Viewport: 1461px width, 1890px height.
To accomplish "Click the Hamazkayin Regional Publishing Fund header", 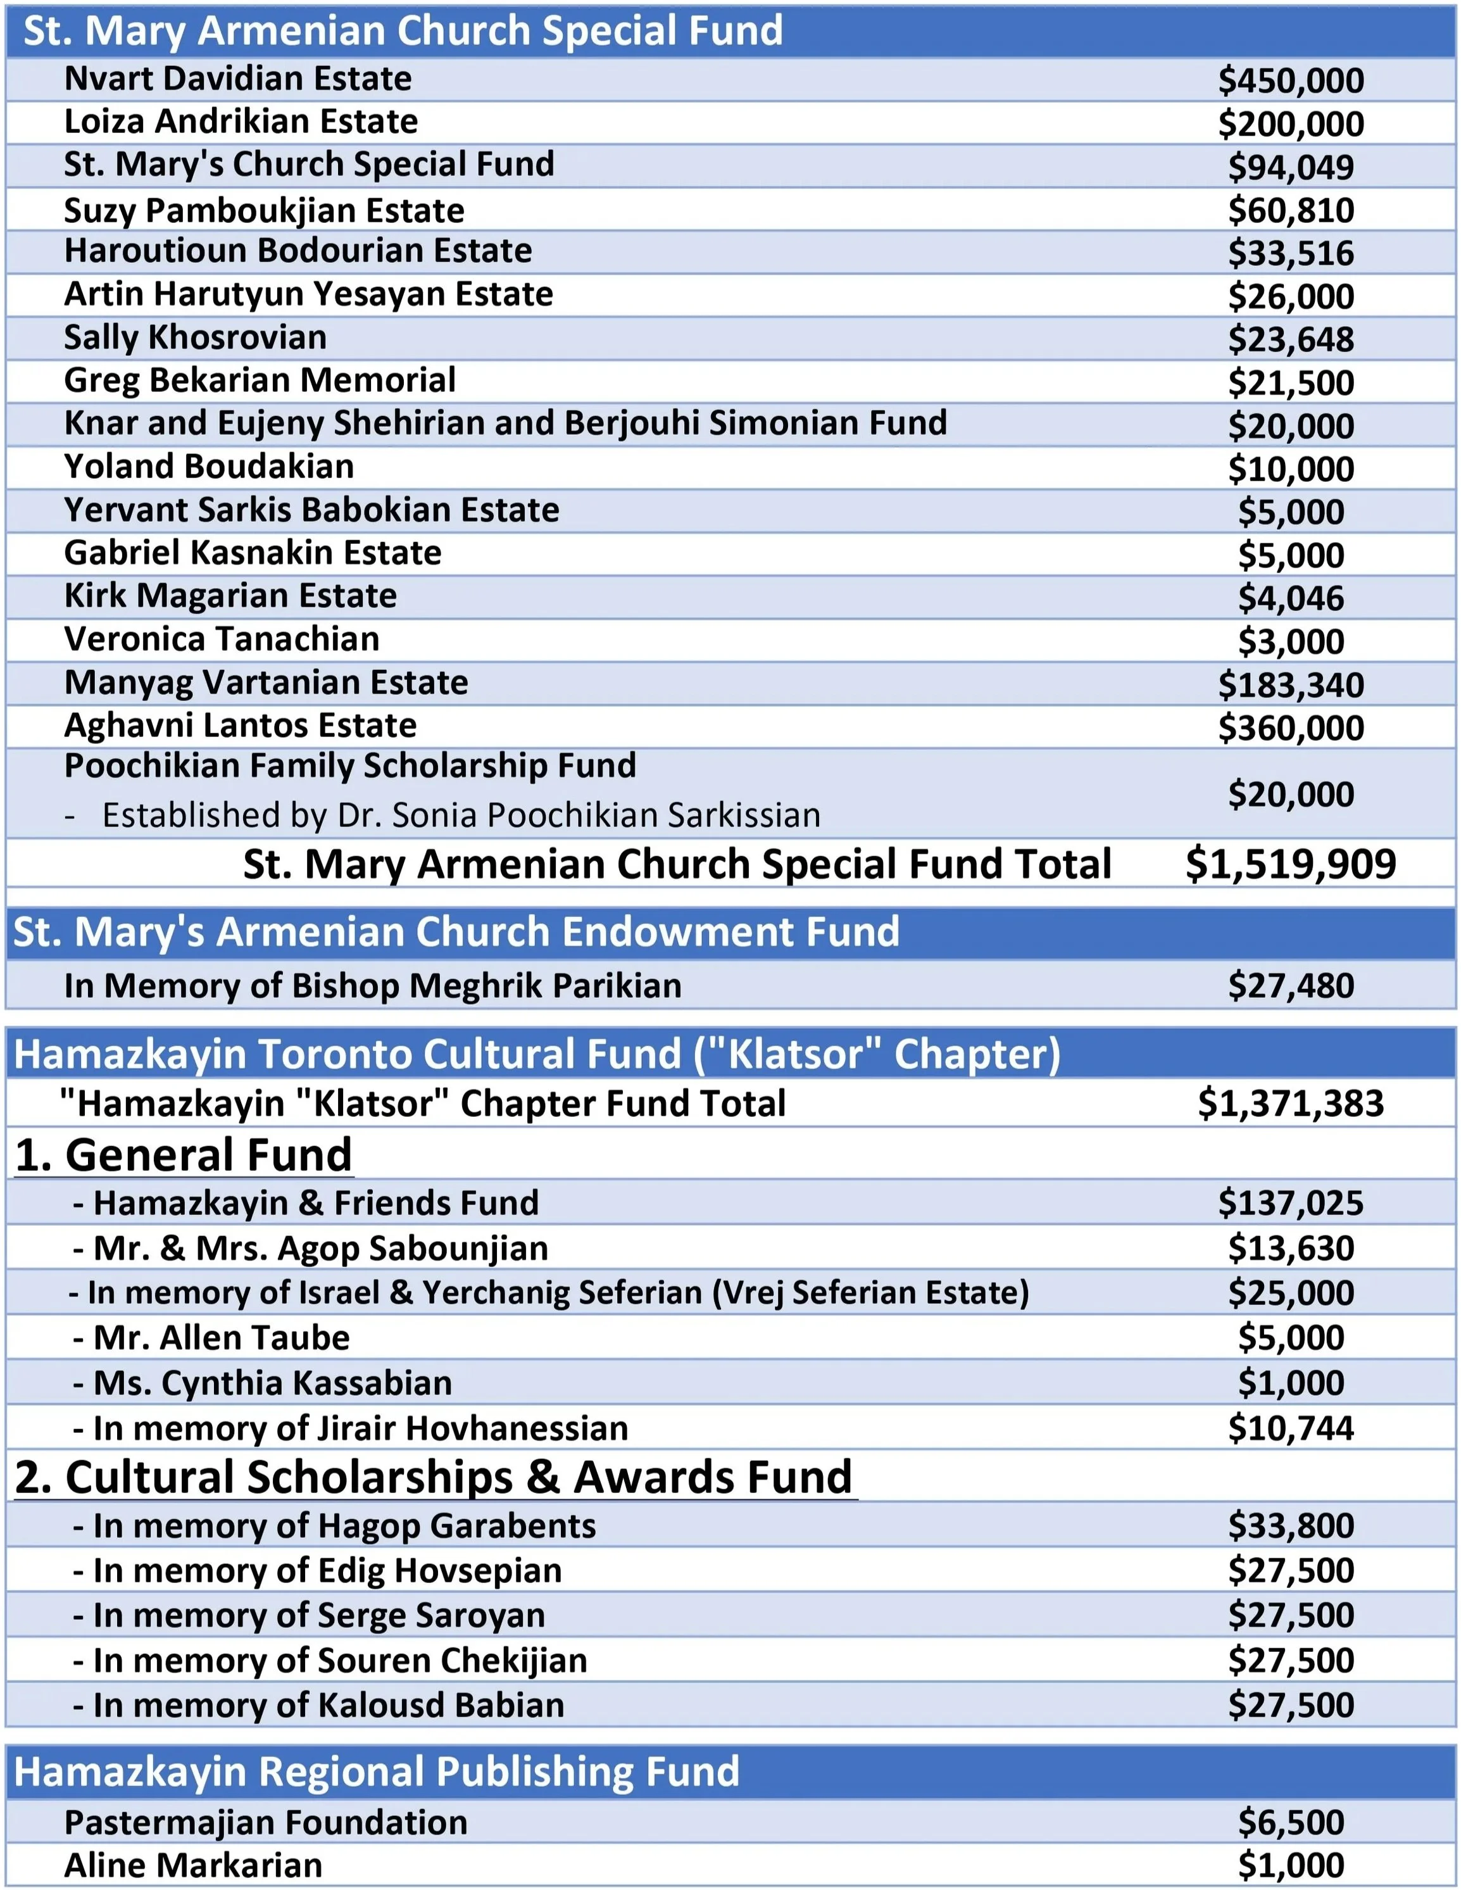I will (377, 1772).
